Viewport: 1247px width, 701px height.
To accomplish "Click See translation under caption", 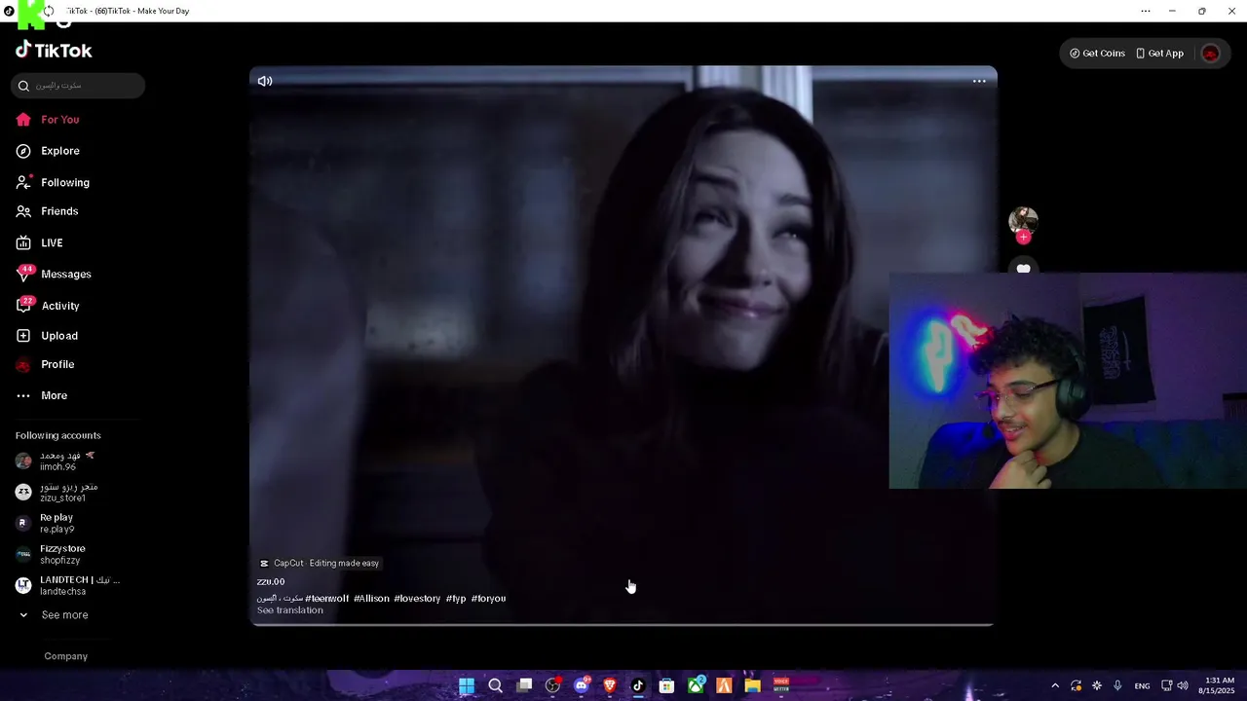I will coord(289,610).
